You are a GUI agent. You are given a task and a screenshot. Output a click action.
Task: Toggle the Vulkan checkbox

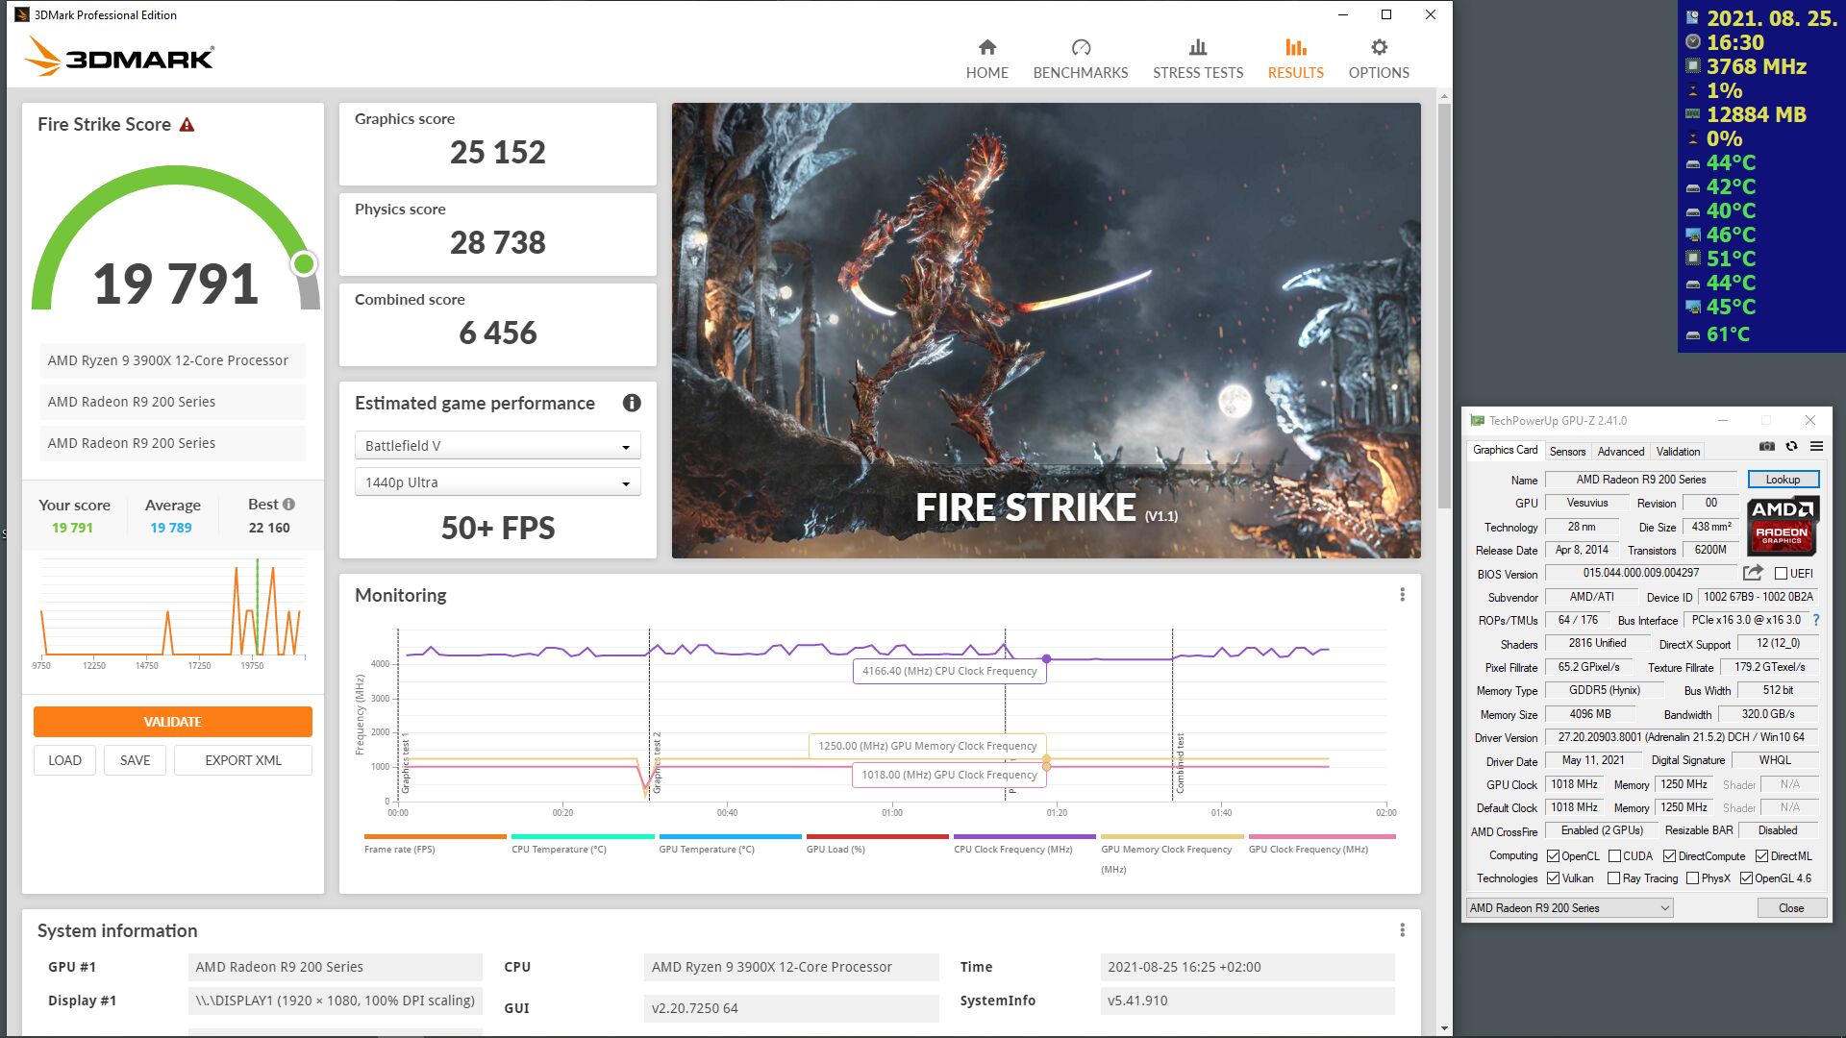point(1553,877)
